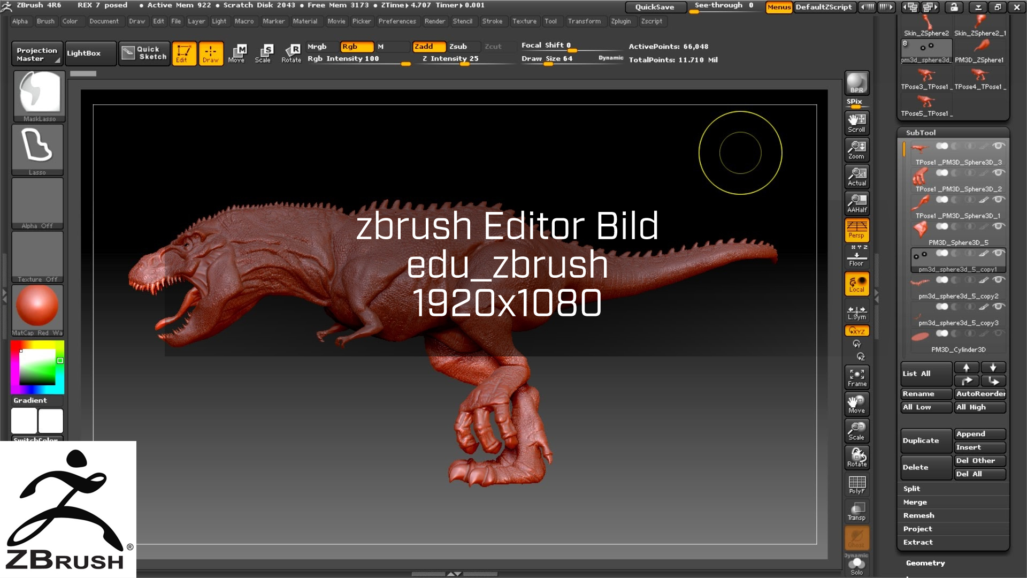This screenshot has width=1027, height=578.
Task: Toggle visibility eye for pm3d_sphere3d_5_copy2
Action: click(998, 280)
